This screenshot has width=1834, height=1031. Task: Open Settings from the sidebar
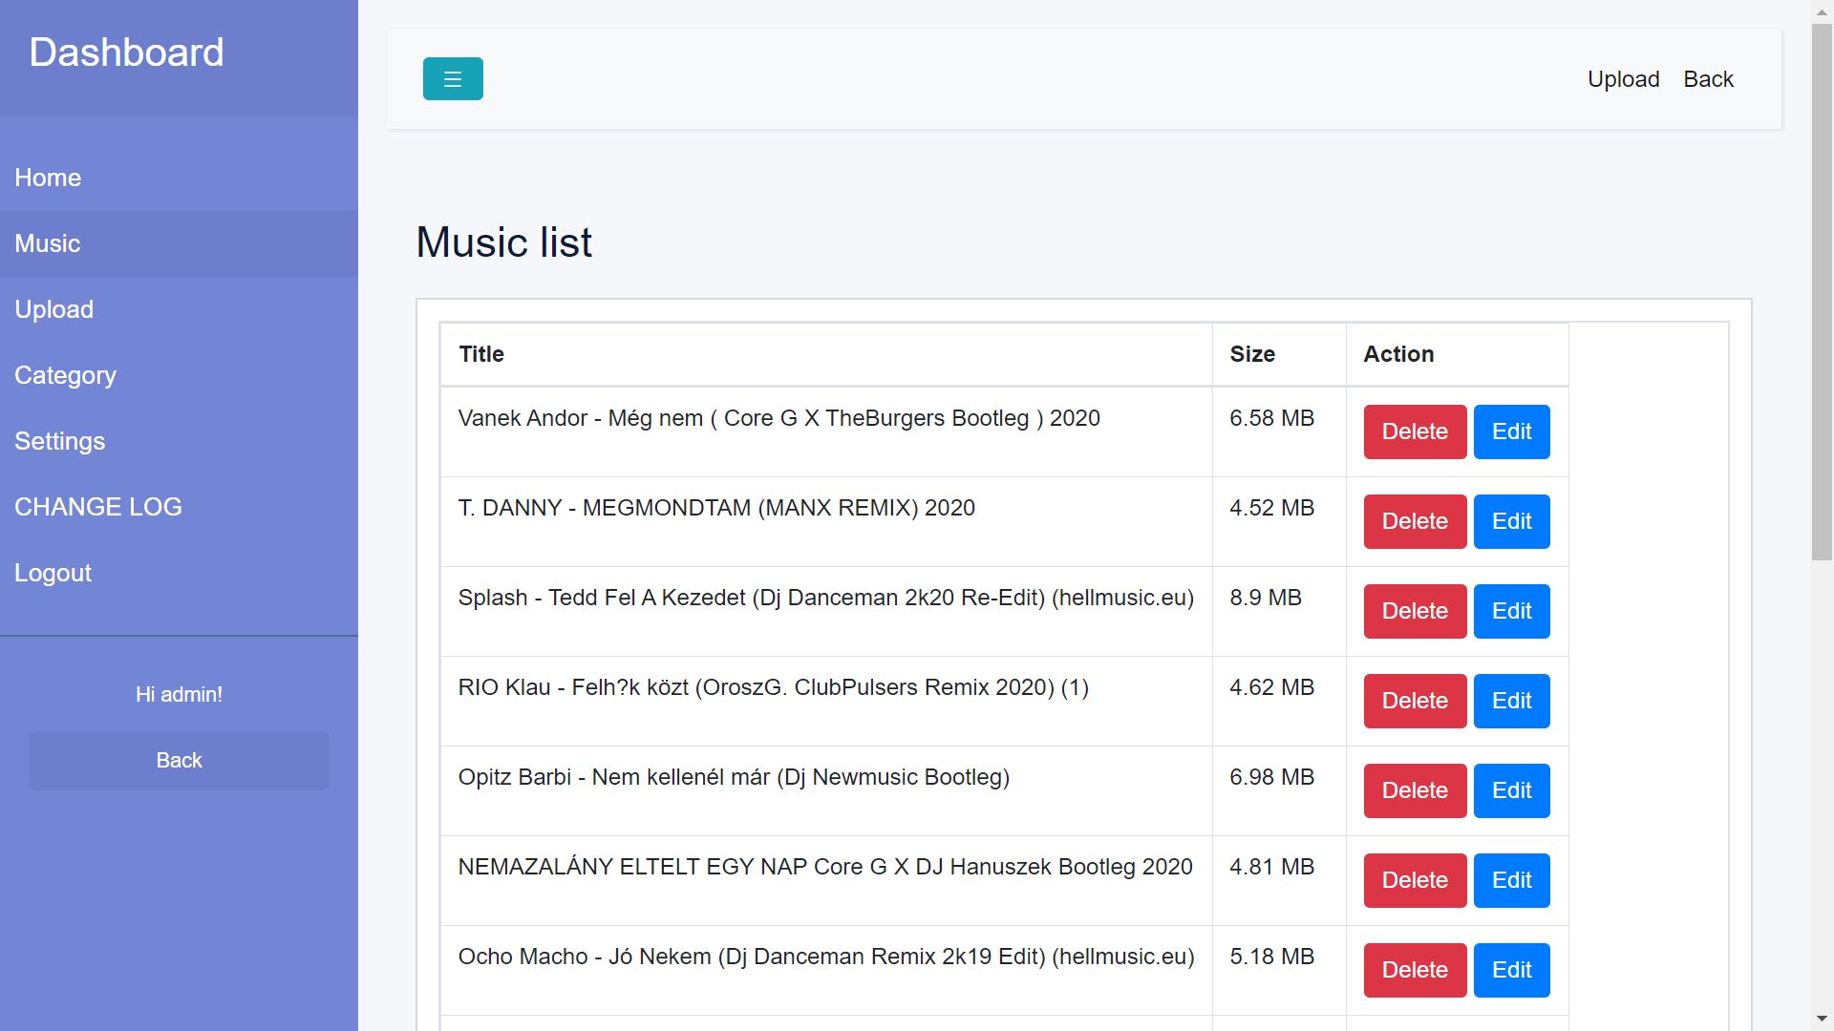(59, 441)
